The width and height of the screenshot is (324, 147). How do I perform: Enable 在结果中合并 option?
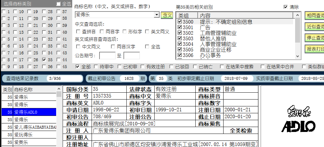click(x=262, y=66)
